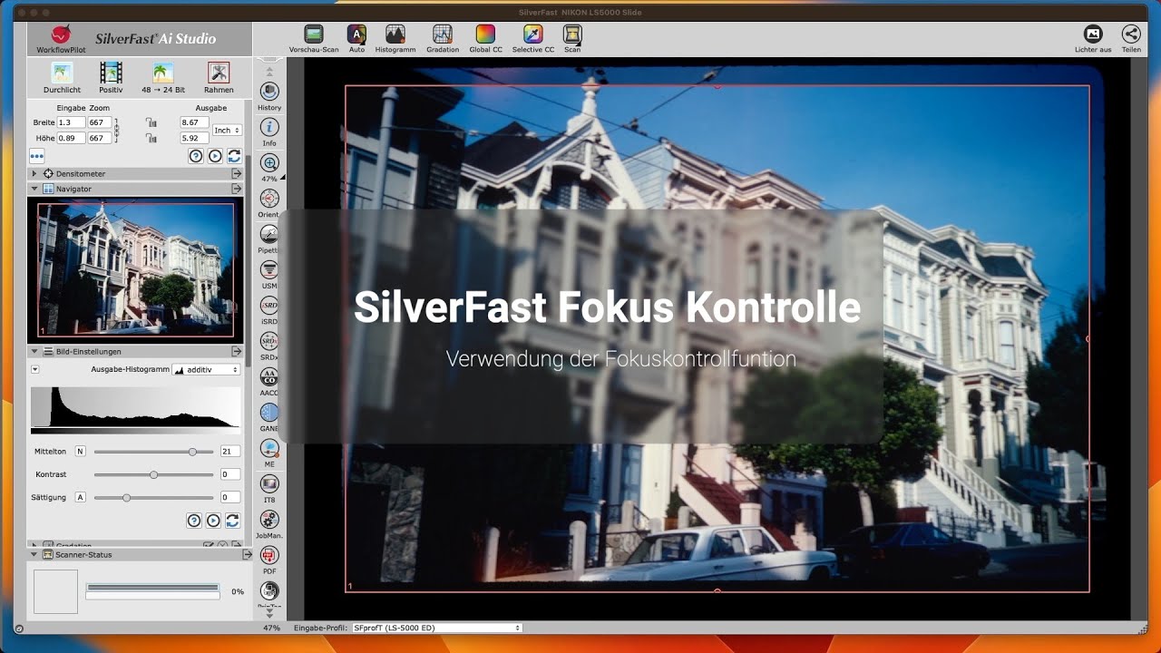Reset the Bild-Einstellungen values

point(232,521)
